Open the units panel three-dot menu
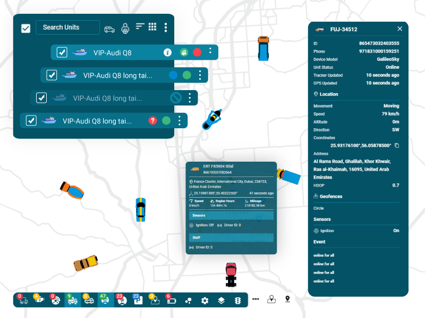This screenshot has width=425, height=318. coord(166,28)
